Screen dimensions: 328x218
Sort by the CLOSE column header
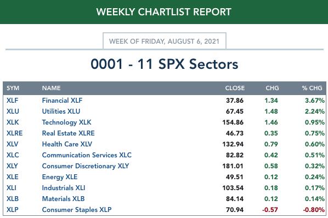click(235, 88)
